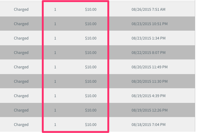Screen dimensions: 197x133
Task: Click Charged status in 08/23/2015 10:51 PM row
Action: [21, 24]
